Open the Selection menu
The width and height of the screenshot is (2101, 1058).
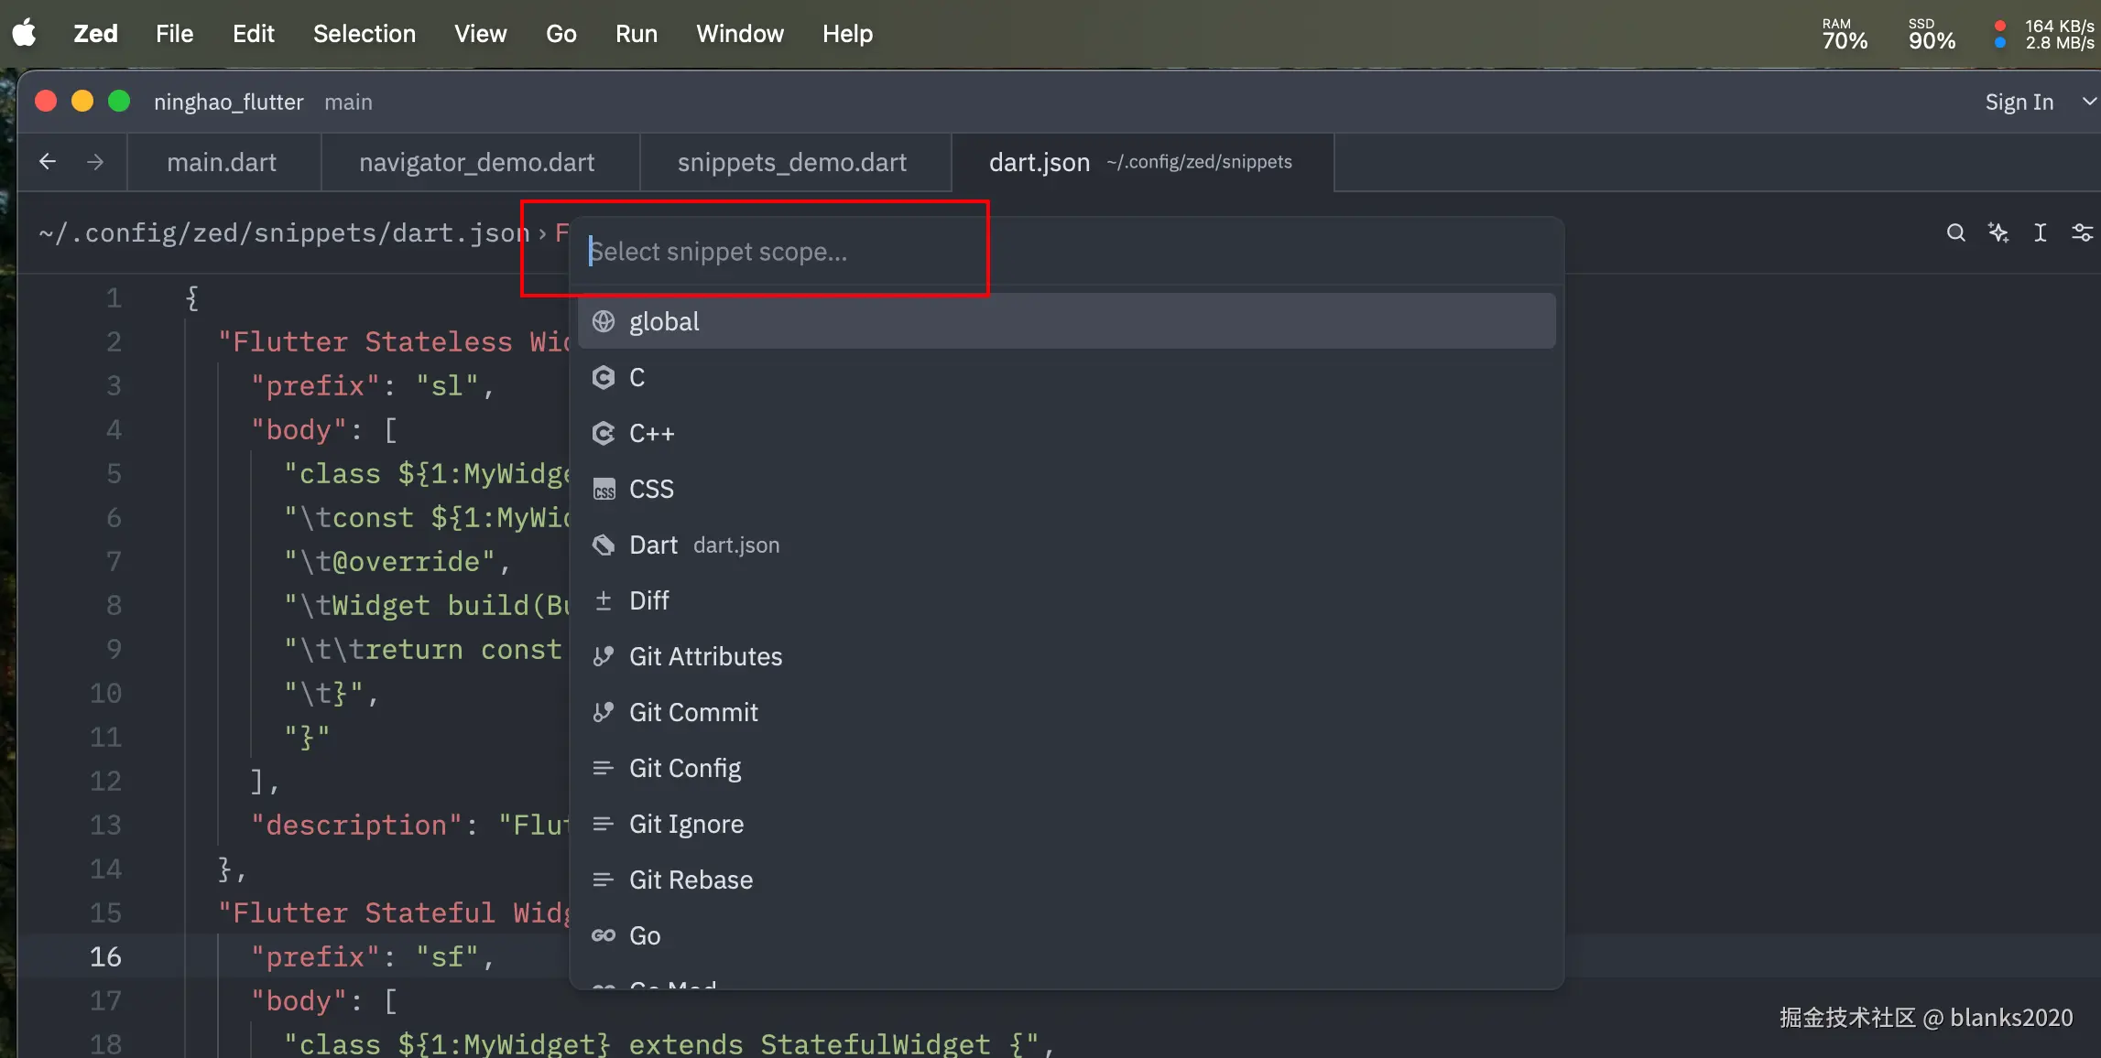[364, 34]
